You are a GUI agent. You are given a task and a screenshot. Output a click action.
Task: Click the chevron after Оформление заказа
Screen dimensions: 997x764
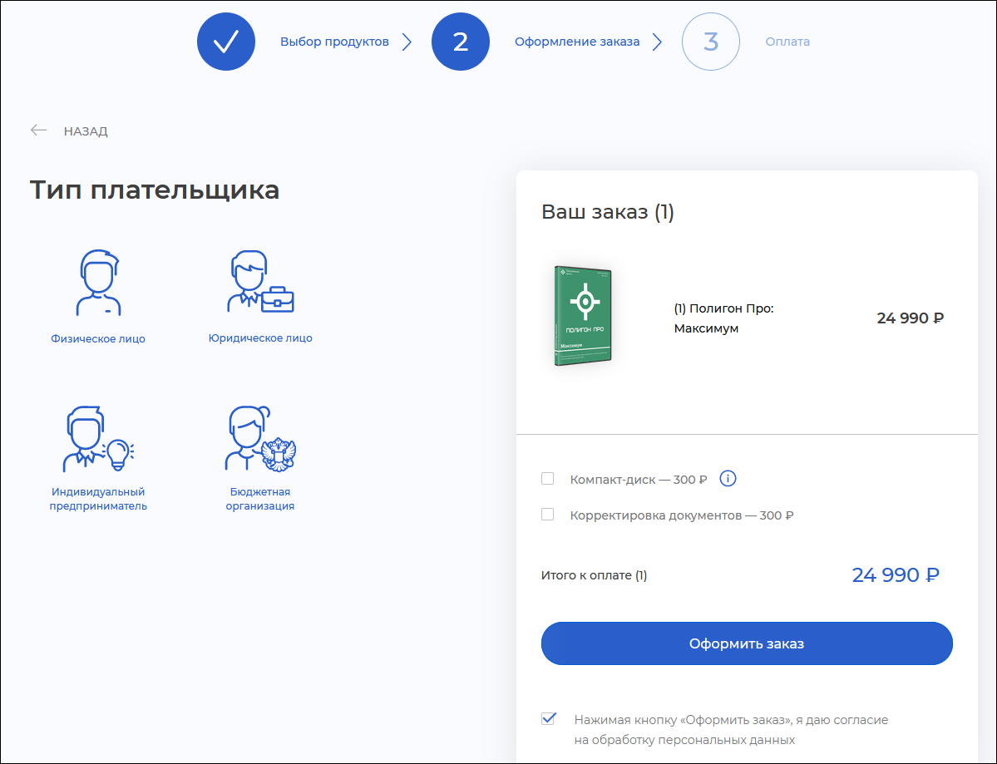click(657, 42)
